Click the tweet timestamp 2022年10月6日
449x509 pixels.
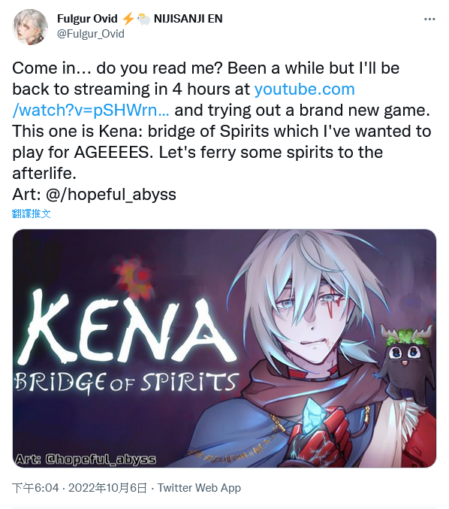pos(107,488)
